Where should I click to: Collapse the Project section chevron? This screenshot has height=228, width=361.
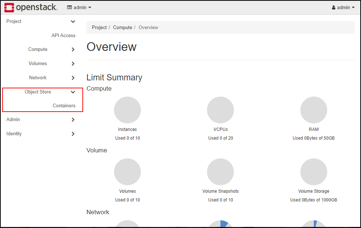click(x=73, y=21)
